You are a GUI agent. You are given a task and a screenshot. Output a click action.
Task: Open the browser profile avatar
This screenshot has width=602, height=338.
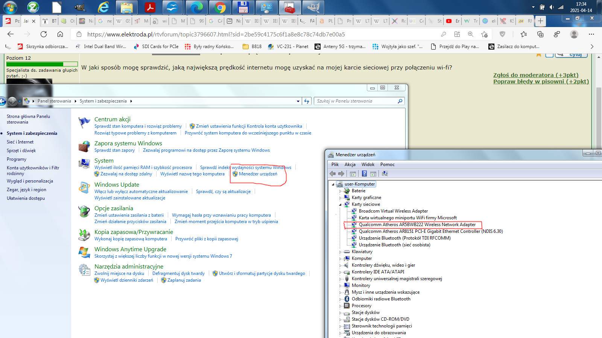pos(574,34)
